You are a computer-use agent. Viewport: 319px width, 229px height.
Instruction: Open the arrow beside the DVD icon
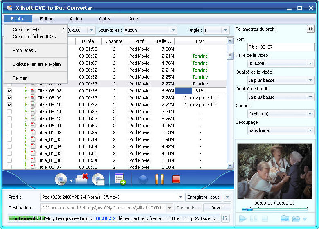71,180
